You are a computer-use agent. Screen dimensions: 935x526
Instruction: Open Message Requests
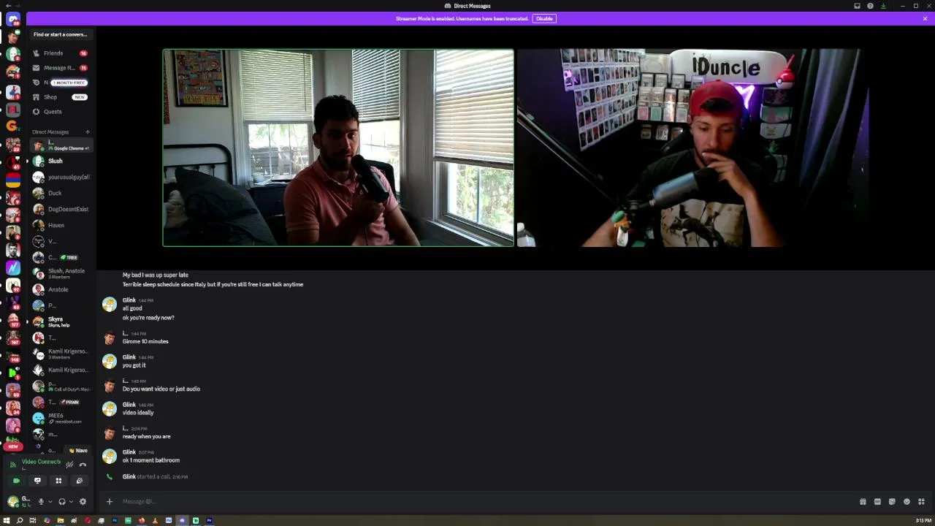click(x=60, y=68)
